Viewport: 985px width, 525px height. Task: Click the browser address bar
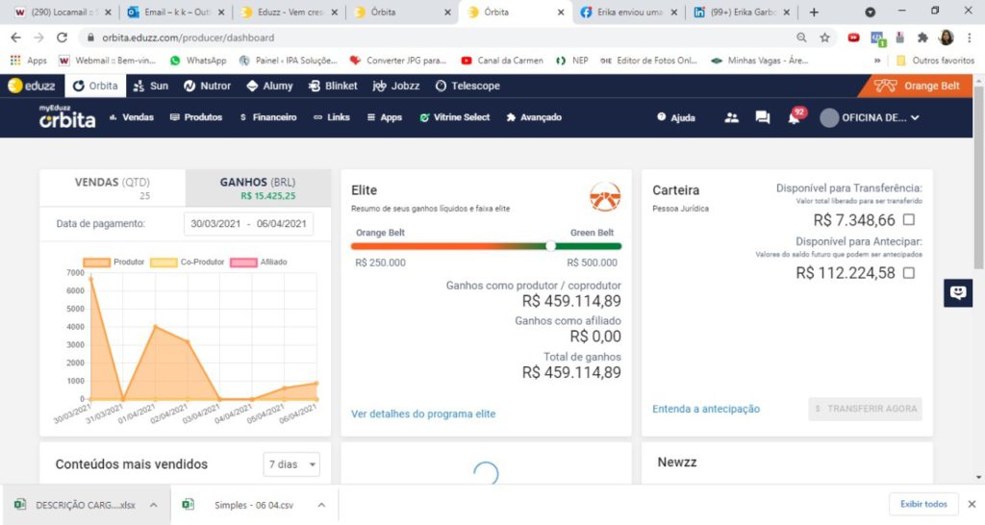click(x=440, y=37)
